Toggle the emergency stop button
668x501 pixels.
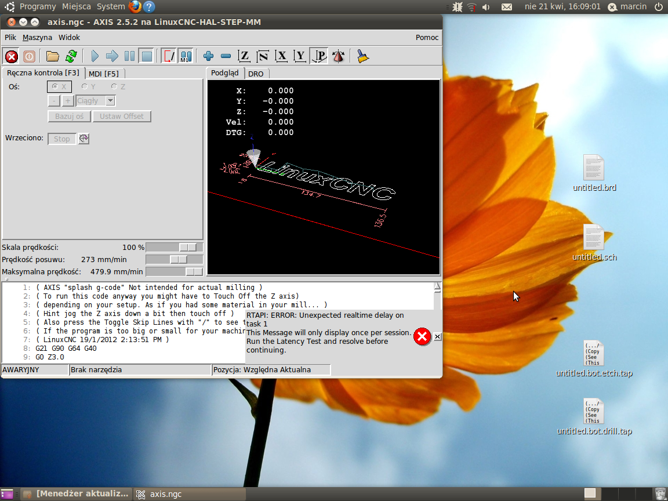tap(12, 56)
